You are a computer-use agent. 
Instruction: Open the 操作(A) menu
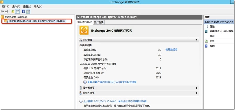(x=16, y=7)
